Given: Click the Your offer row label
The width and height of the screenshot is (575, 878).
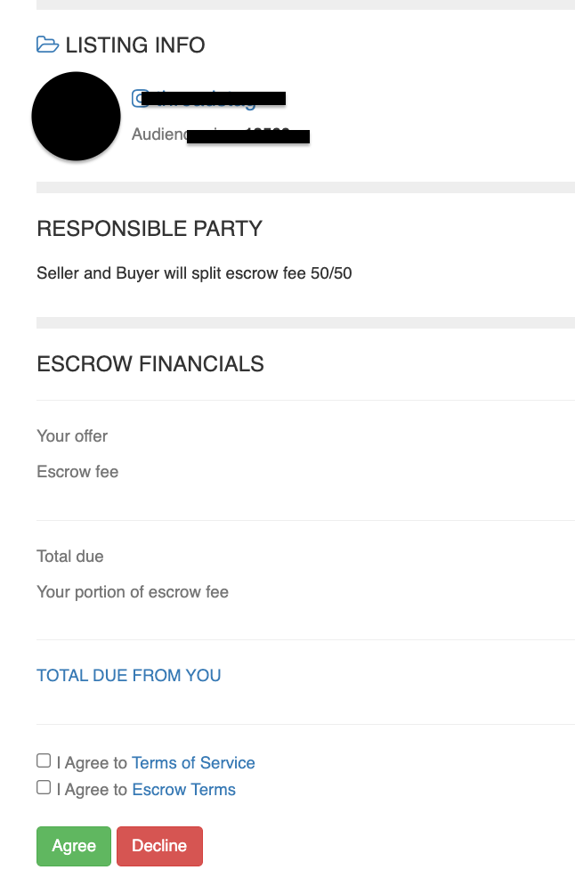Looking at the screenshot, I should click(x=72, y=436).
